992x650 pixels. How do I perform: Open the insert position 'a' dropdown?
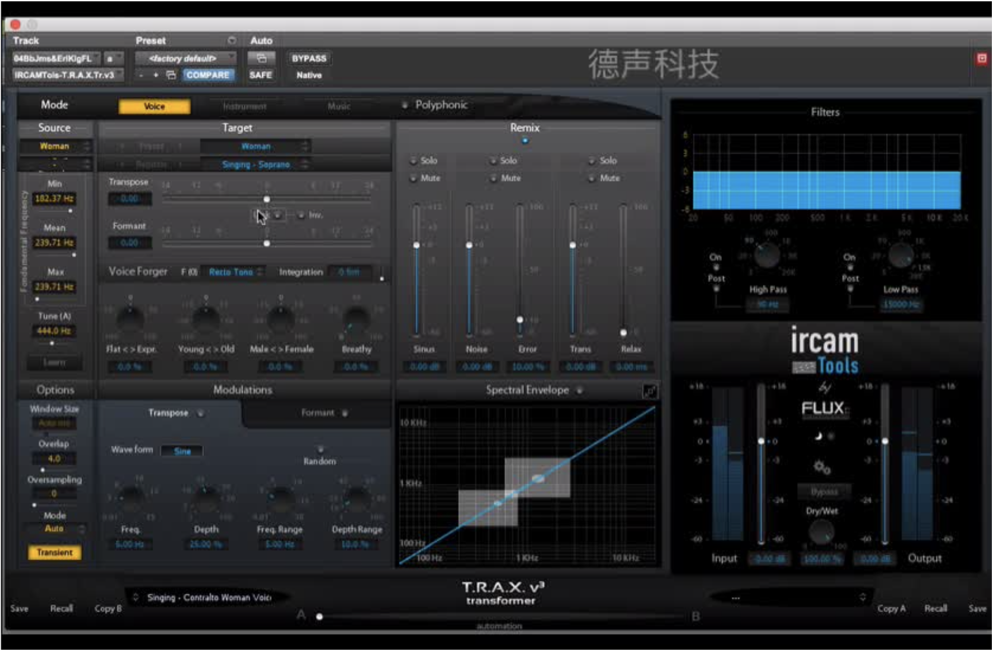coord(114,58)
